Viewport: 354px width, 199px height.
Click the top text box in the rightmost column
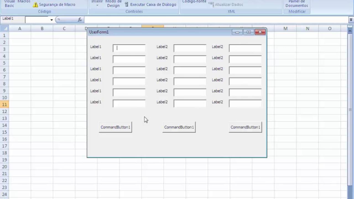point(245,48)
